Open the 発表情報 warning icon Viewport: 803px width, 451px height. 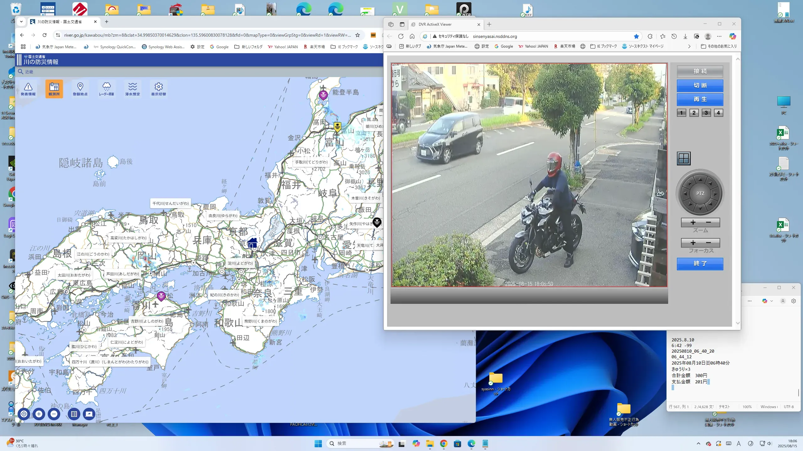click(x=28, y=89)
